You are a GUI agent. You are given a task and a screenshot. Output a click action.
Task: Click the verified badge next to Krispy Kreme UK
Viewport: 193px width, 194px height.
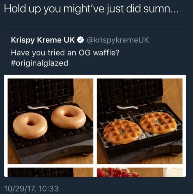(x=80, y=40)
